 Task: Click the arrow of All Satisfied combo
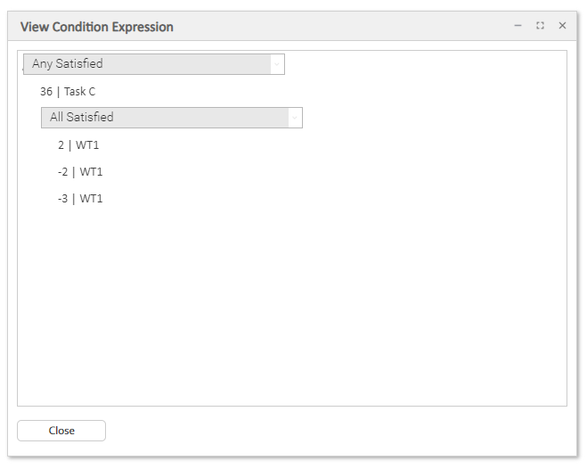(295, 118)
